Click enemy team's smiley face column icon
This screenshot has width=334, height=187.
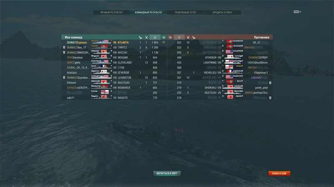(170, 37)
